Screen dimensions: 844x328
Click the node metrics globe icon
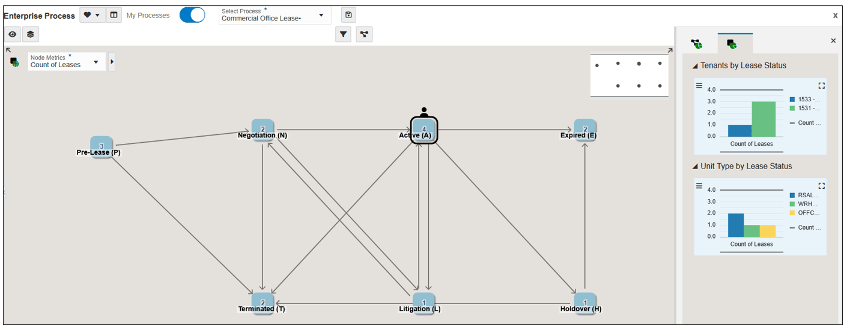[14, 61]
